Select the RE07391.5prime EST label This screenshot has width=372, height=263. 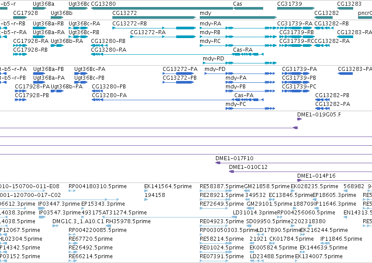pyautogui.click(x=222, y=256)
